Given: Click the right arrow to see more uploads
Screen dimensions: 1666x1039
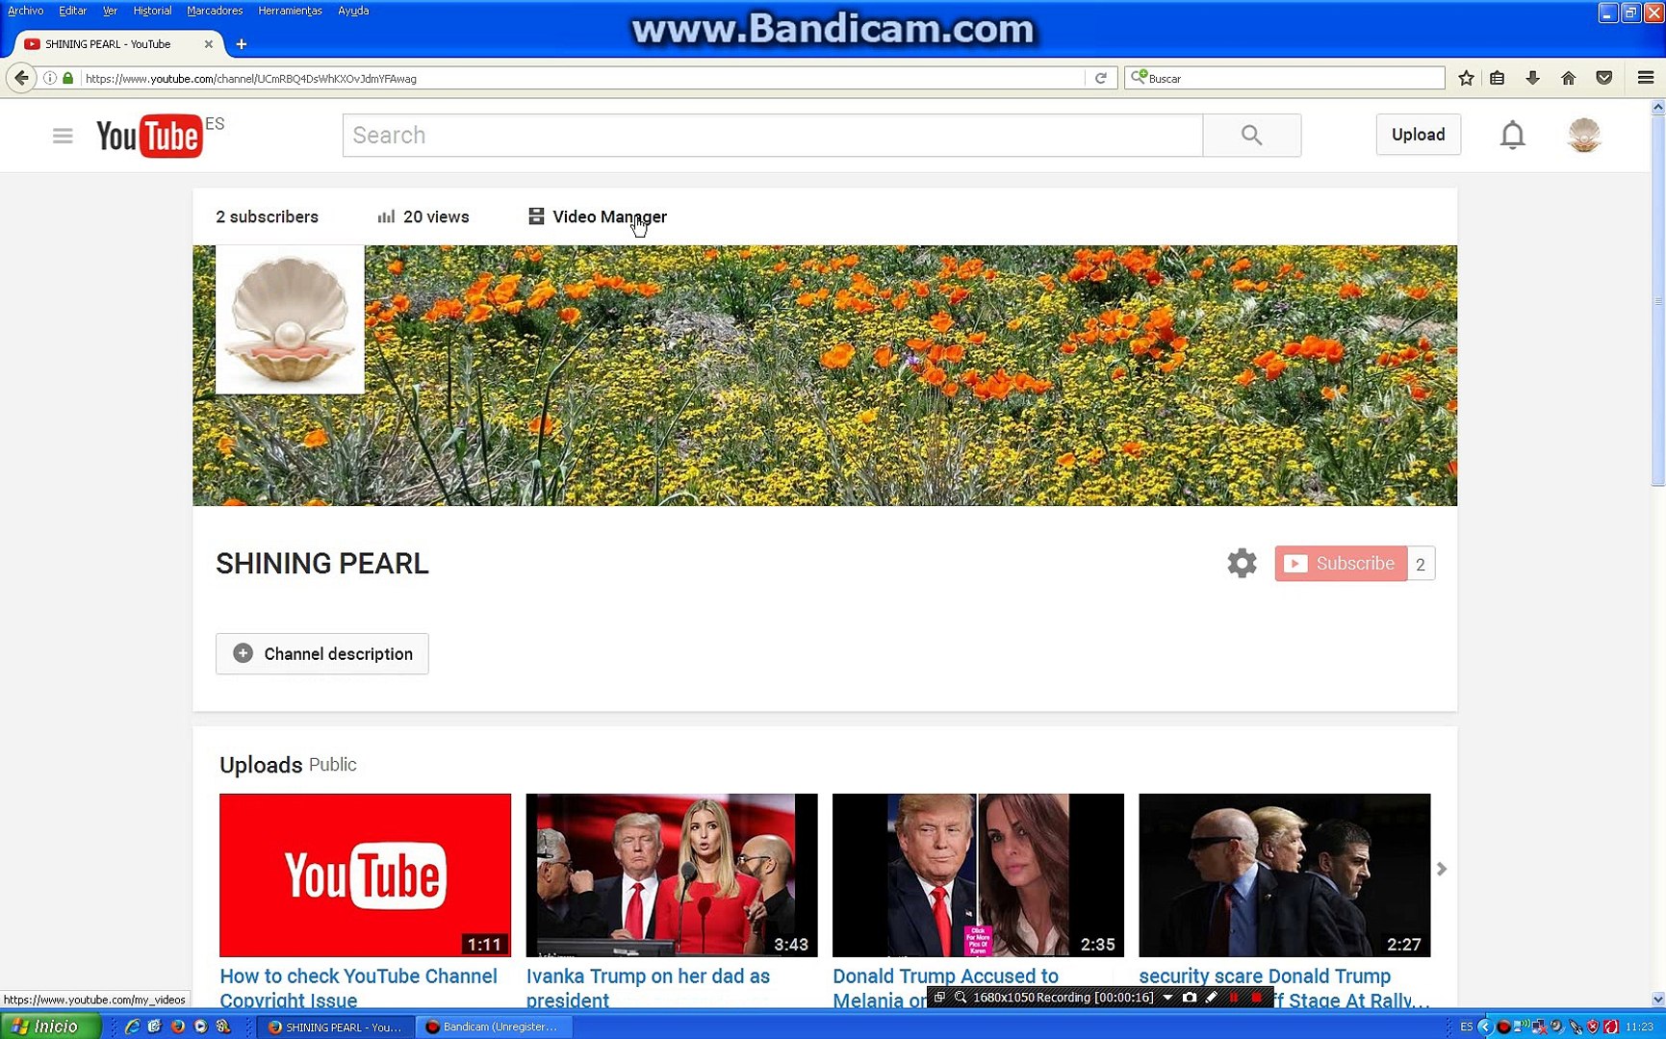Looking at the screenshot, I should point(1442,869).
